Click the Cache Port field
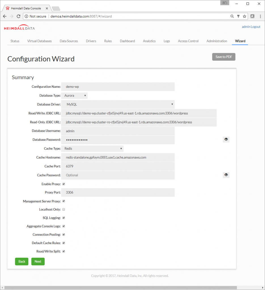This screenshot has height=290, width=265. 118,166
